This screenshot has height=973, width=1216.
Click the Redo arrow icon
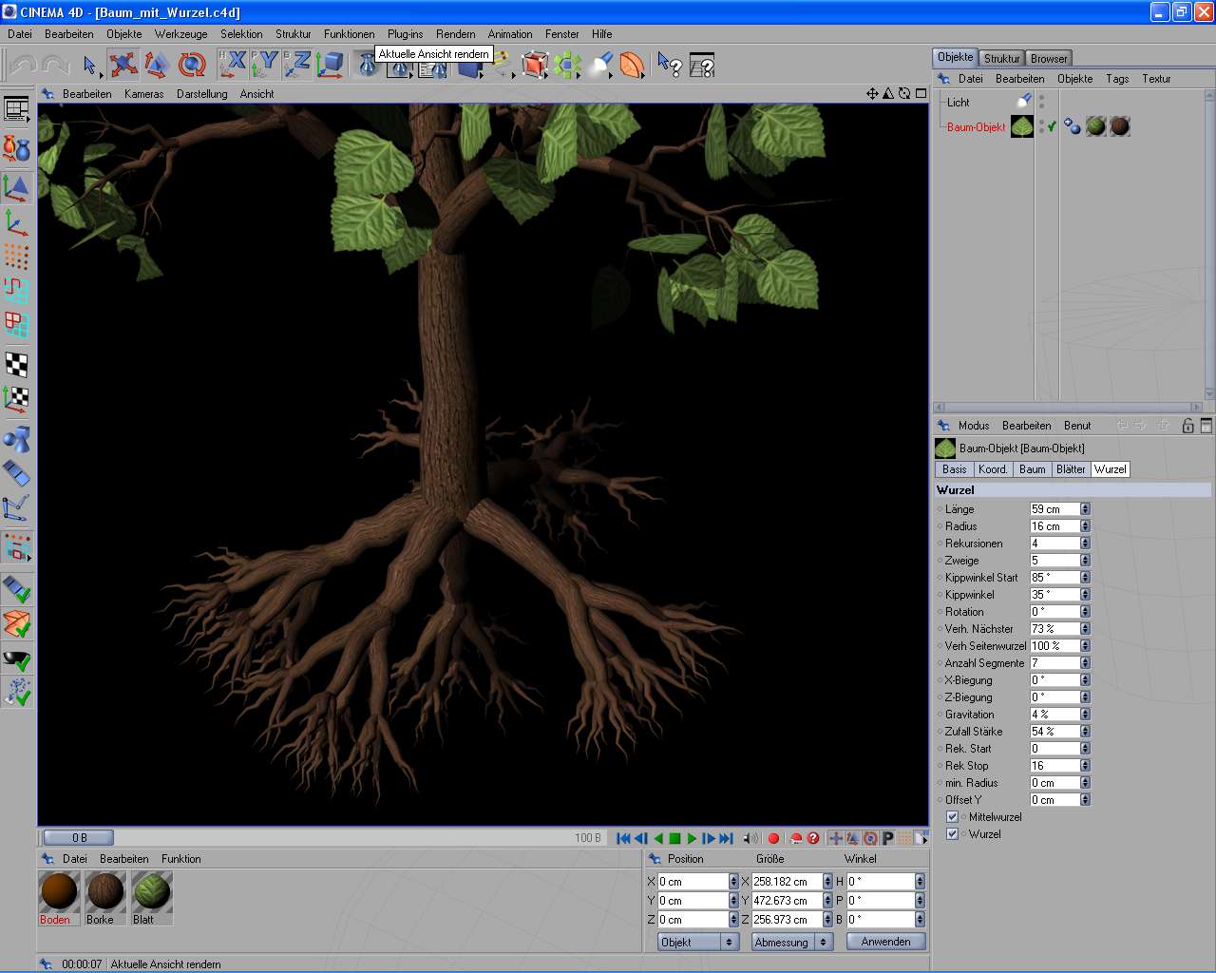pyautogui.click(x=55, y=65)
